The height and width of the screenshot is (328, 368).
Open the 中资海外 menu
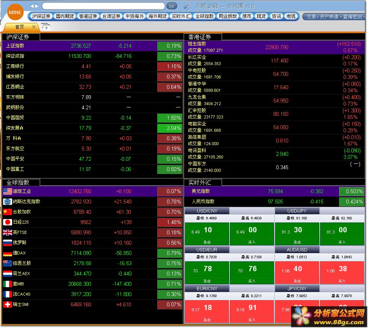pyautogui.click(x=134, y=16)
